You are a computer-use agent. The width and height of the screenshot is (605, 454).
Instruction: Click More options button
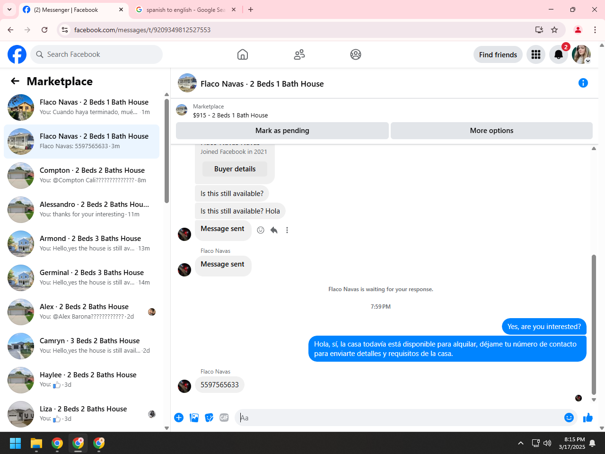(x=491, y=131)
